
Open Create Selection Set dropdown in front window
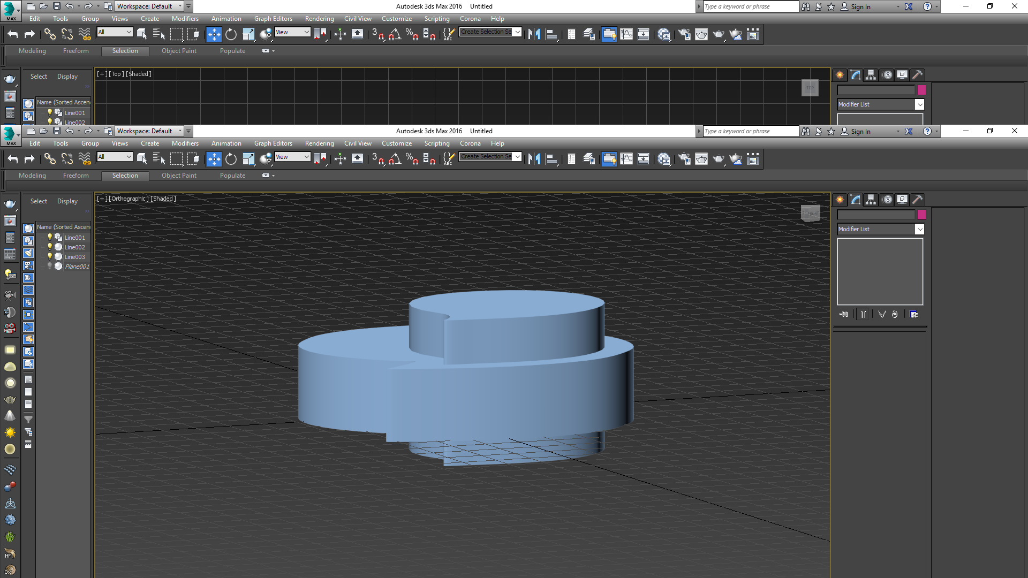pyautogui.click(x=518, y=156)
